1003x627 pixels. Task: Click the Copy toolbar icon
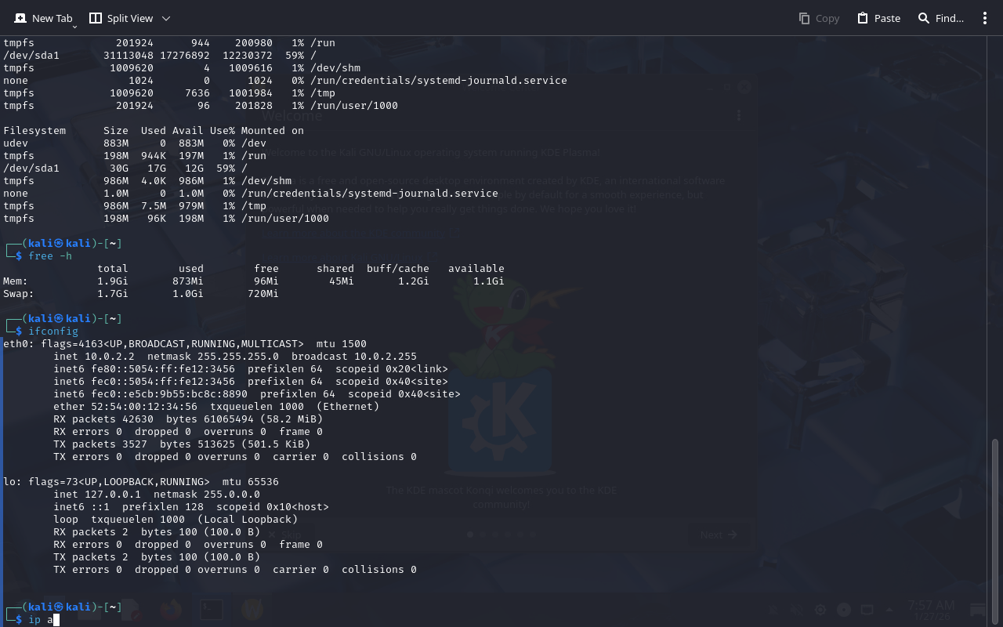[819, 18]
